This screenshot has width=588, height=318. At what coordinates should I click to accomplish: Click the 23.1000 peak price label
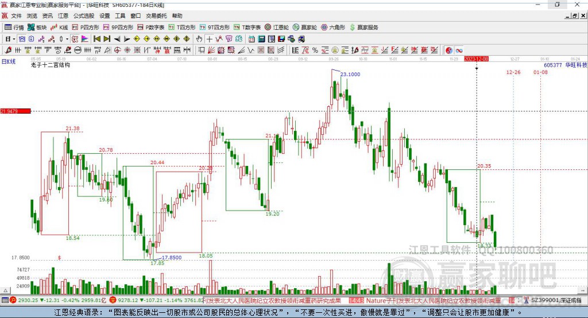click(x=350, y=74)
